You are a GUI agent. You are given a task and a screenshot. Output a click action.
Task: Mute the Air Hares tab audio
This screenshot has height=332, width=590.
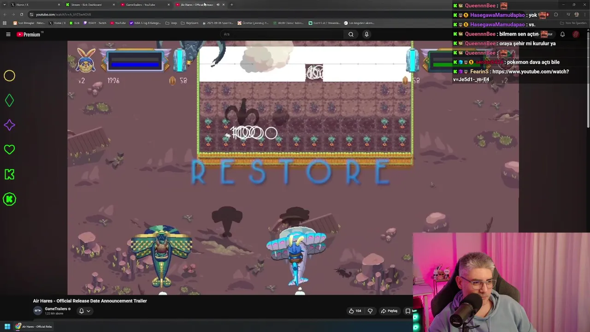[x=218, y=5]
